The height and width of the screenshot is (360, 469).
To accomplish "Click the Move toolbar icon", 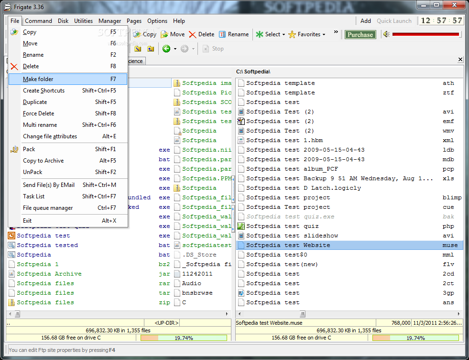I will [164, 34].
